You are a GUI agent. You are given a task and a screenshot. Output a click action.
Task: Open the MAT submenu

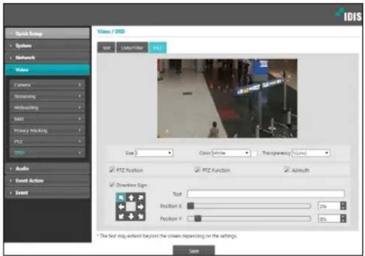(47, 119)
